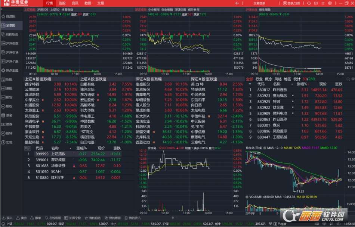
Task: Open 沪深个股 in the sidebar
Action: coord(10,61)
